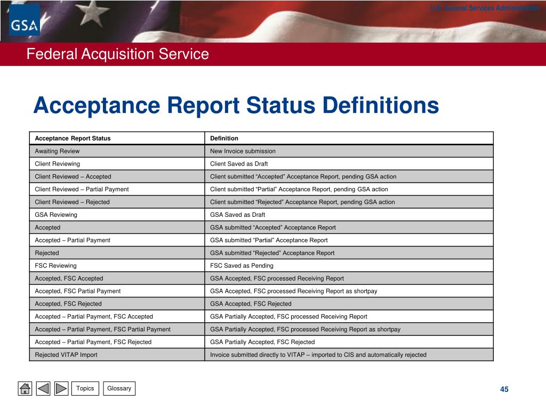Click the Client Saved as Draft definition
Viewport: 546px width, 409px height.
349,164
